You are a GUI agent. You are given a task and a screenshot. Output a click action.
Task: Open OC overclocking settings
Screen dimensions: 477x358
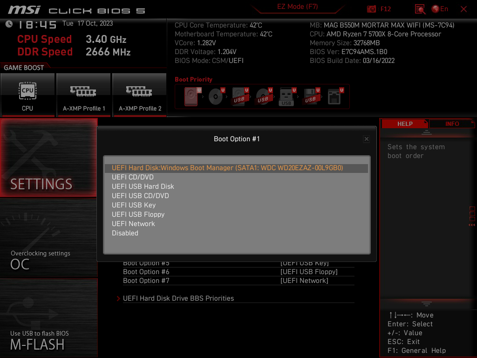point(48,238)
